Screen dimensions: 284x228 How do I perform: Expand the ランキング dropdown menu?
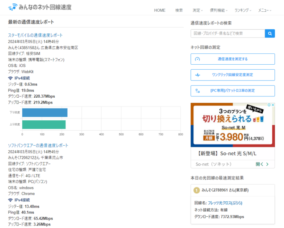coord(243,10)
